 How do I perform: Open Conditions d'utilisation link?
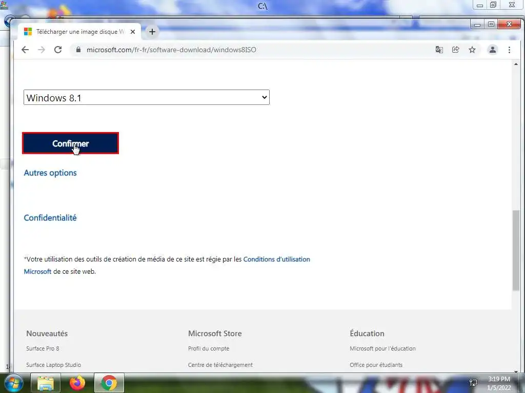click(276, 259)
